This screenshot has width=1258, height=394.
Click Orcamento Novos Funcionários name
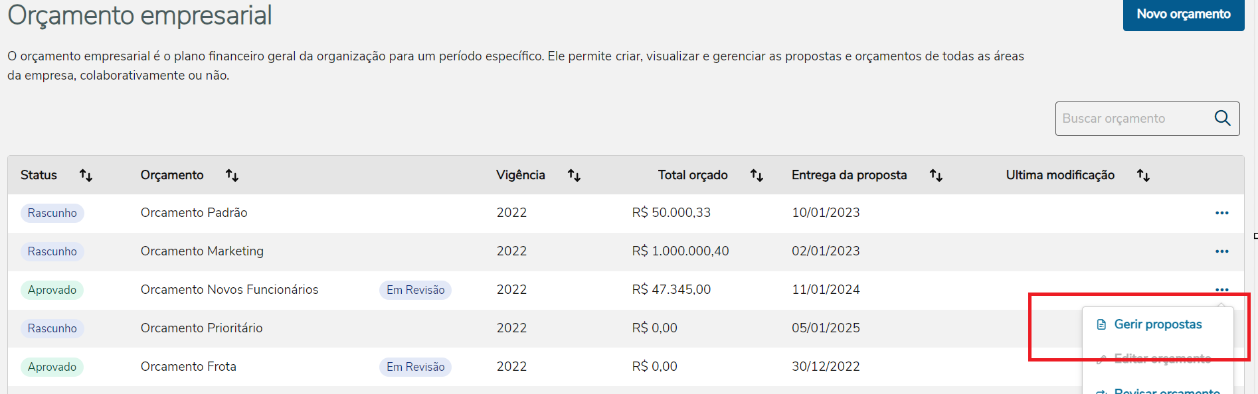point(229,290)
